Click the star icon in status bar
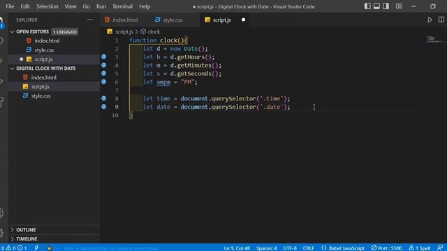The width and height of the screenshot is (447, 251). (50, 248)
